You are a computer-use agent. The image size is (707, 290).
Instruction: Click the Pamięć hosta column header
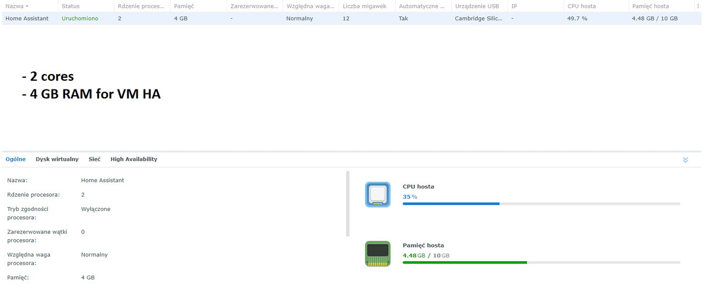pos(661,6)
